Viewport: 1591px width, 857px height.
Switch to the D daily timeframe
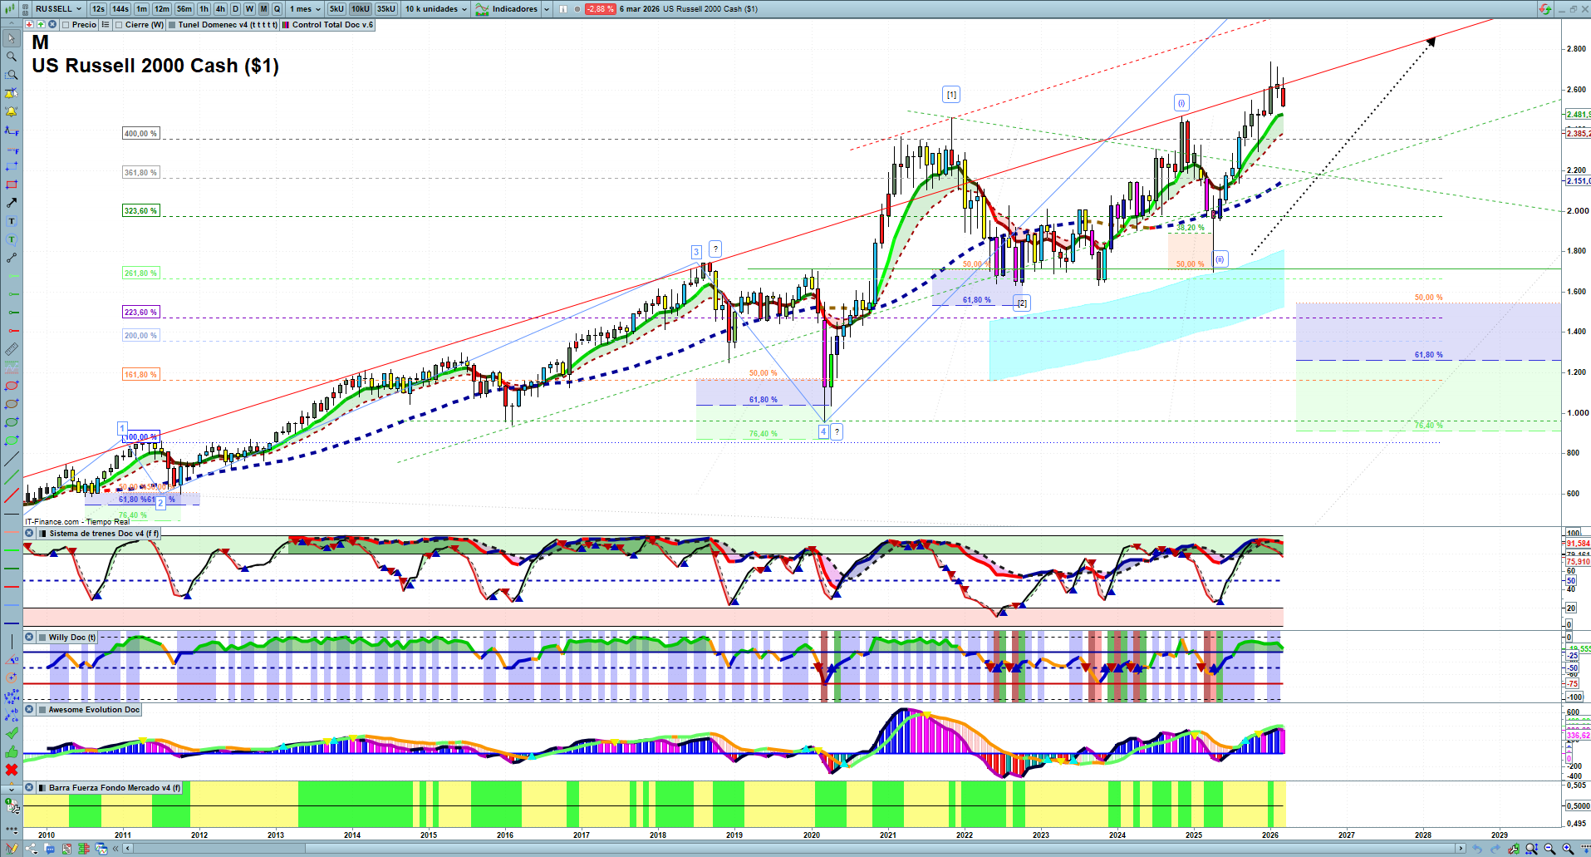click(235, 9)
